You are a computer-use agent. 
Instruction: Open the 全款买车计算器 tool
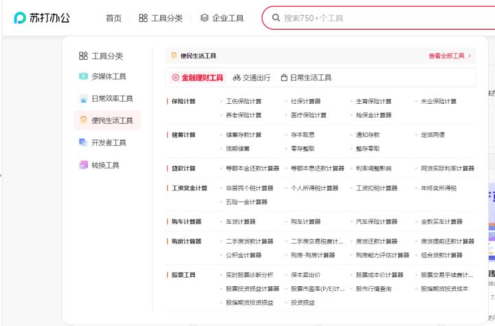(441, 221)
